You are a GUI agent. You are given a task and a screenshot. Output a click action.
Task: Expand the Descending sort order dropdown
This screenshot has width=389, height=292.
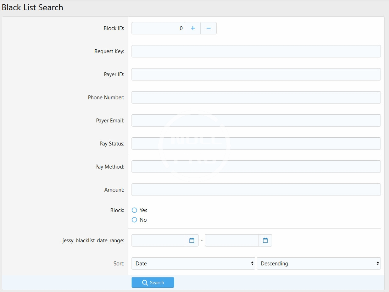tap(318, 264)
